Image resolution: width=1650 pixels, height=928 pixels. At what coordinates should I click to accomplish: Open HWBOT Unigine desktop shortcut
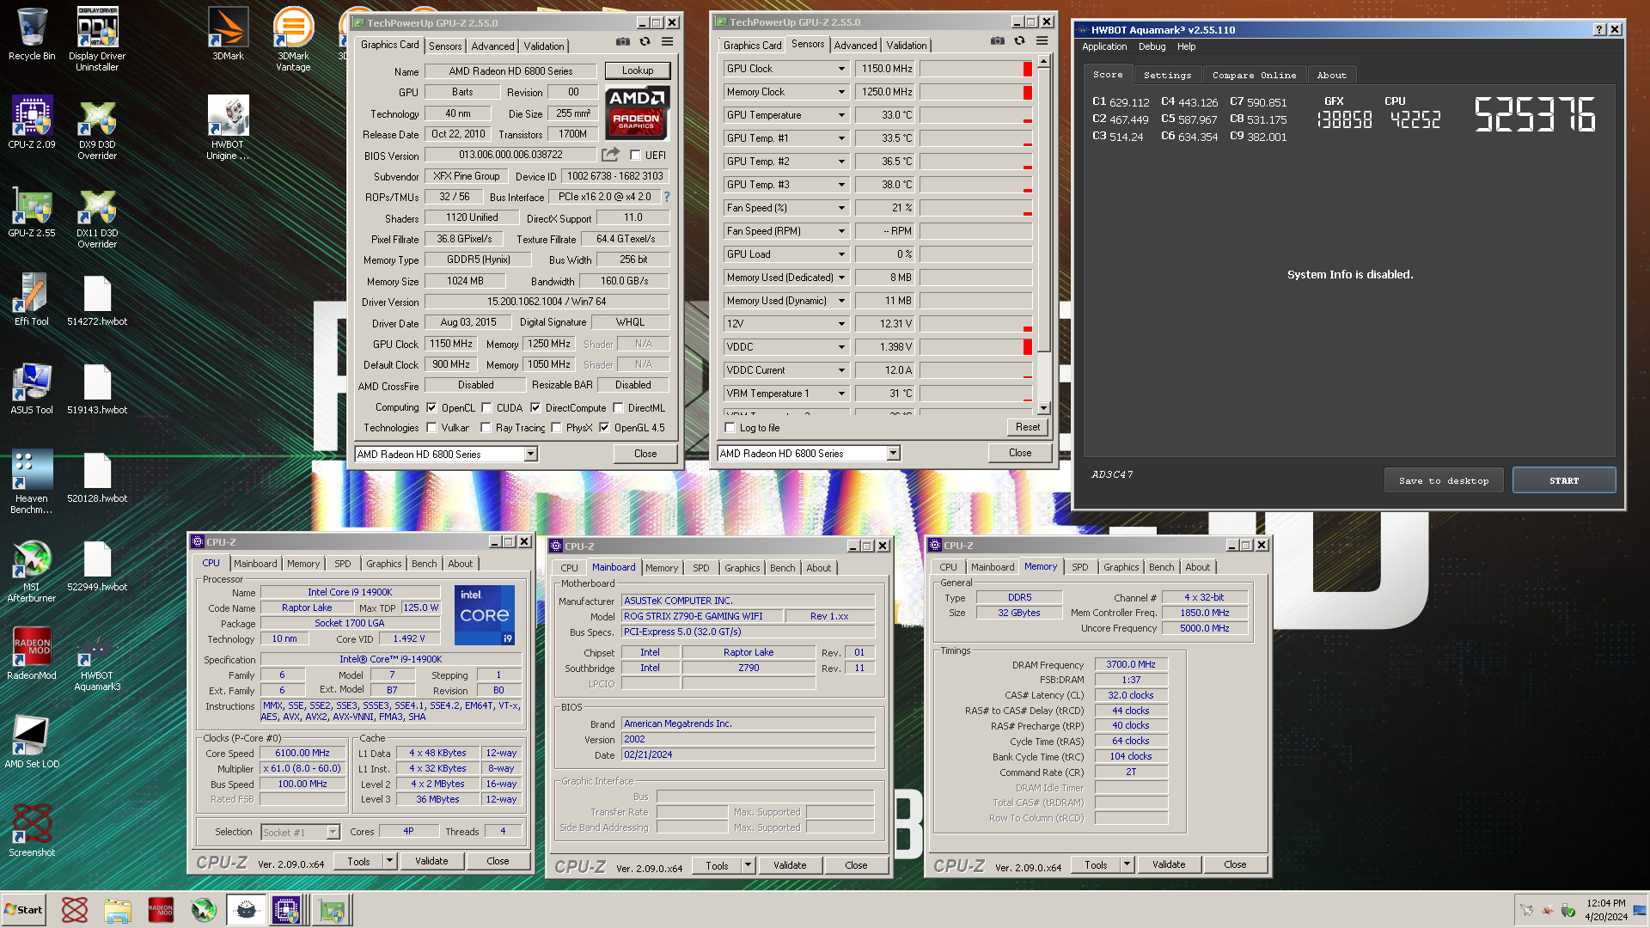pyautogui.click(x=228, y=129)
